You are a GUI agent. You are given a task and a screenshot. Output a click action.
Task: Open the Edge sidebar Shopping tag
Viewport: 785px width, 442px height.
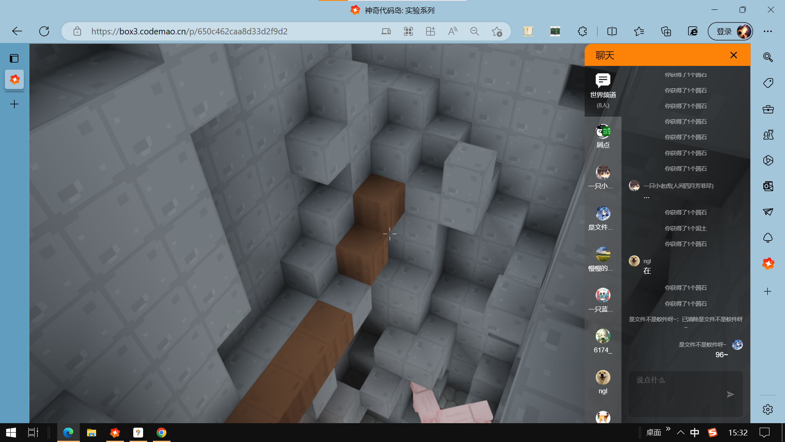[768, 83]
